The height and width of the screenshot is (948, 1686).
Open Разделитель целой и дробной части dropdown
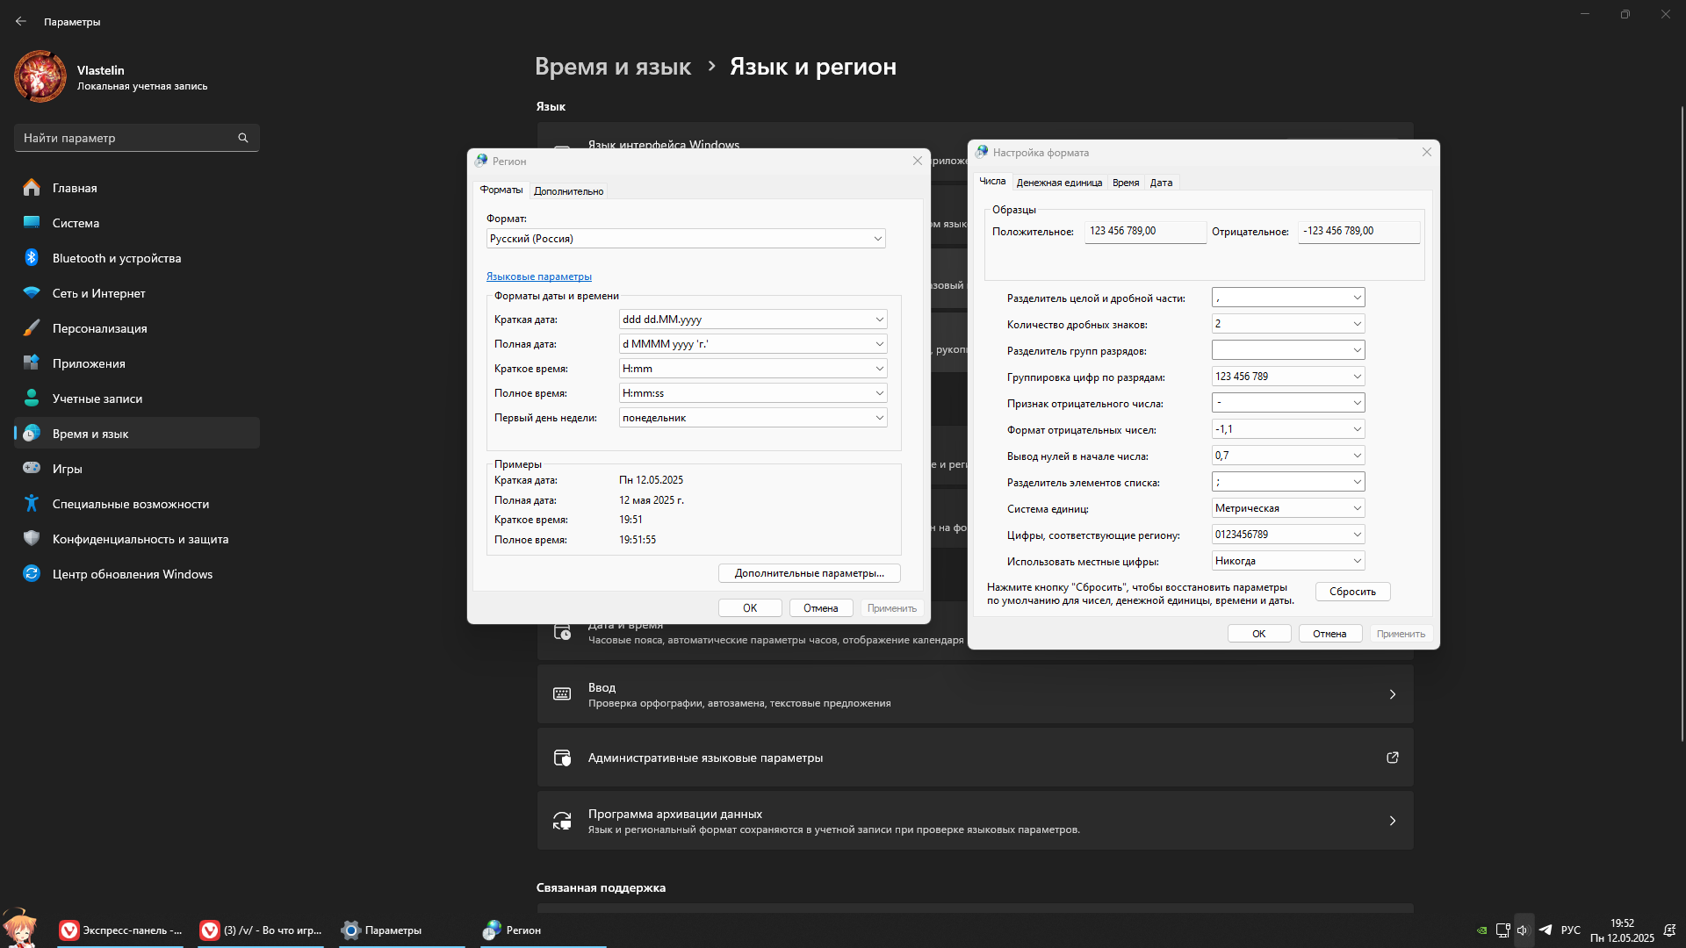(x=1288, y=298)
